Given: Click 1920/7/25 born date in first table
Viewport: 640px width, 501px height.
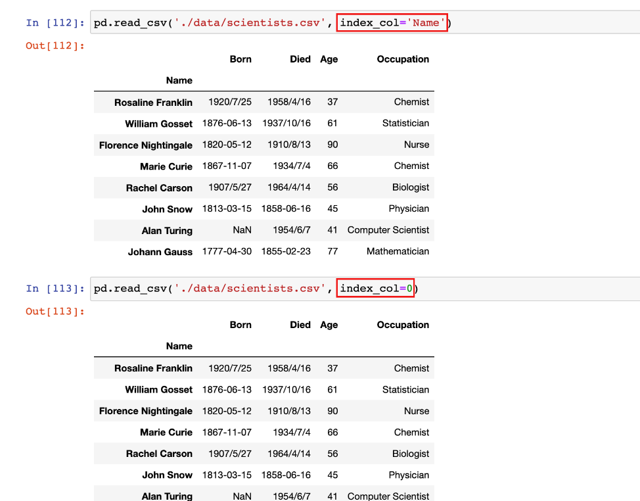Looking at the screenshot, I should 230,102.
